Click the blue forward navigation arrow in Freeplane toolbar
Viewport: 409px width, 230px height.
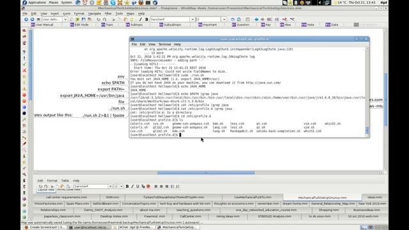pos(32,19)
